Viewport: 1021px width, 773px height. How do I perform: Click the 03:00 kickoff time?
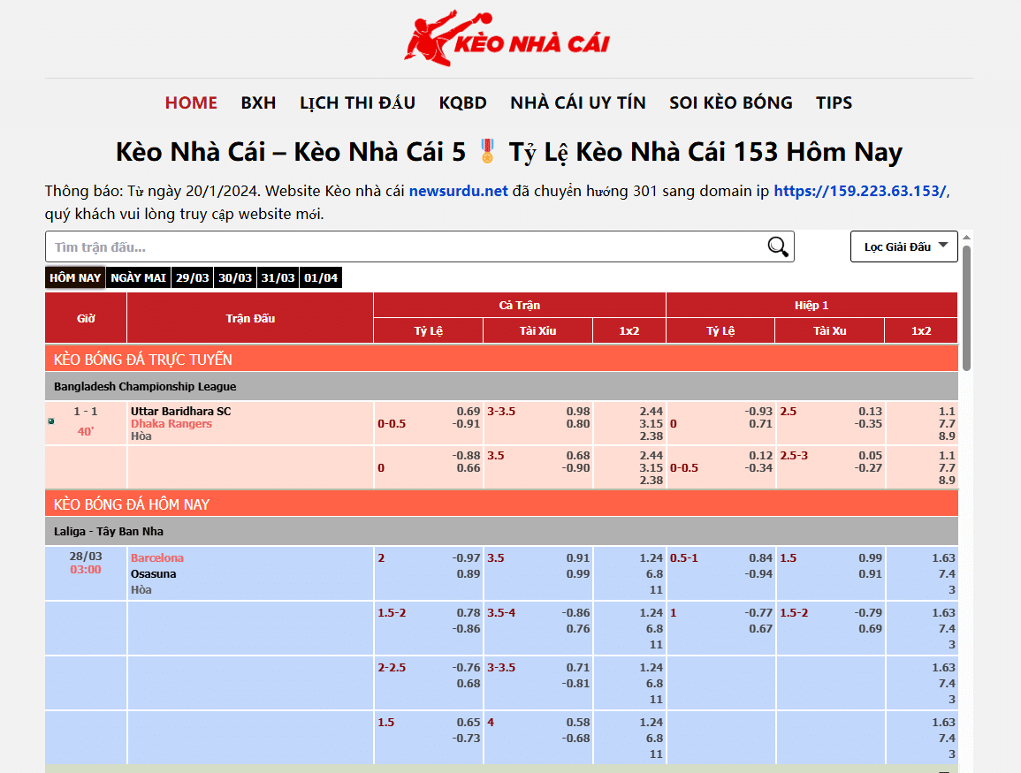click(85, 569)
